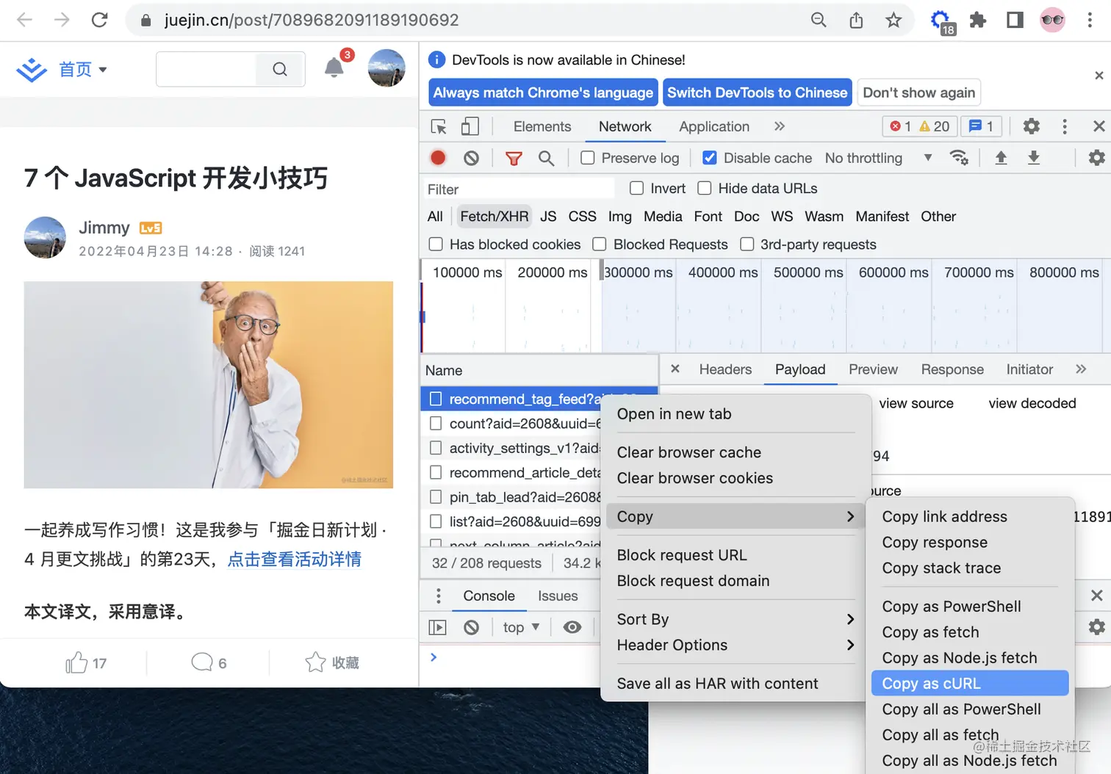Image resolution: width=1111 pixels, height=774 pixels.
Task: Check 3rd-party requests checkbox
Action: [x=747, y=245]
